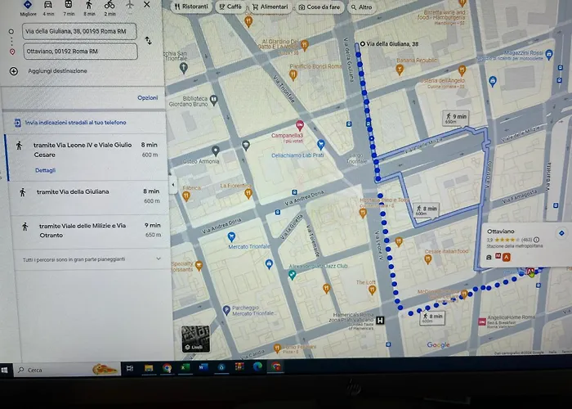Click the Magazzini Rossi shop pin
This screenshot has height=409, width=572.
549,55
